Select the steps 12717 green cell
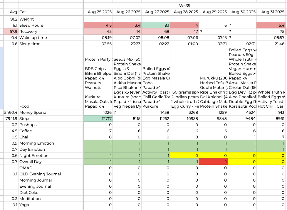The width and height of the screenshot is (287, 210). coord(98,118)
